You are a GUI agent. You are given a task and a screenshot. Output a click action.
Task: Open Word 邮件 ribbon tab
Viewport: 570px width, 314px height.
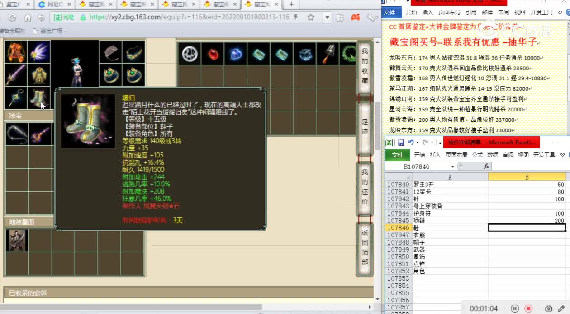tap(487, 12)
